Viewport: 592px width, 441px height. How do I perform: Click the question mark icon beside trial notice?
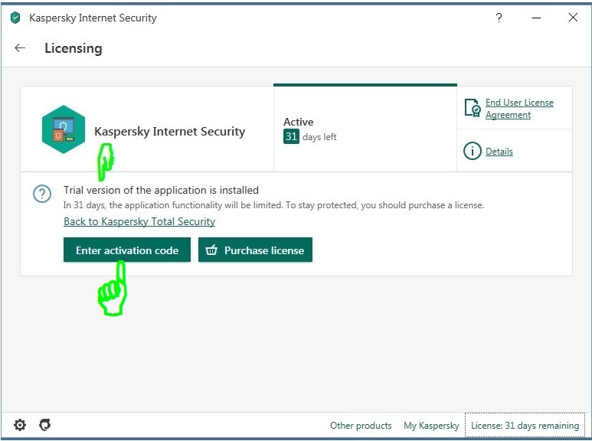point(42,194)
